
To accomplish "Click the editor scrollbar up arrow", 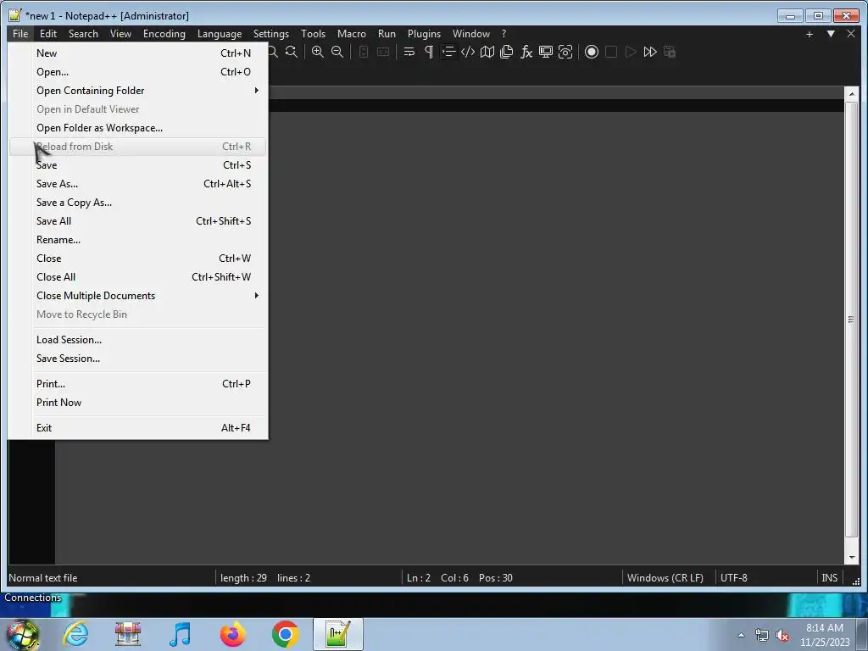I will (851, 94).
